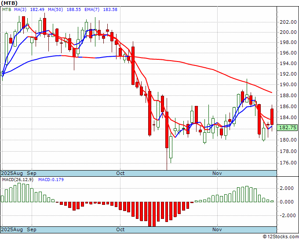299x240 pixels.
Task: Click the 194.00 price axis label
Action: point(288,63)
